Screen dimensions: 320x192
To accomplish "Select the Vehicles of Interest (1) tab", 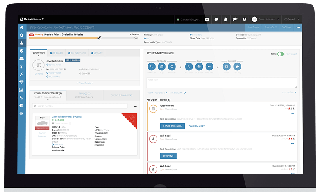I will [48, 95].
